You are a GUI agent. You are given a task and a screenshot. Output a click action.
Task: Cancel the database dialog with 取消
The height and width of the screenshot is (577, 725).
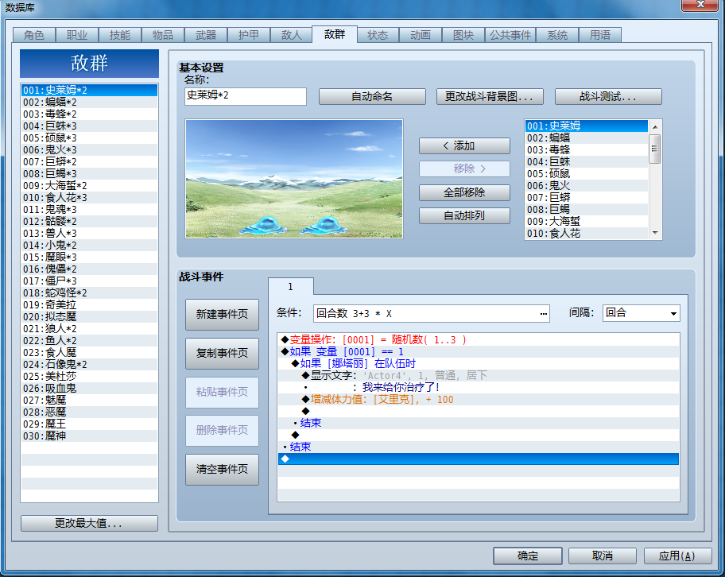click(x=603, y=556)
